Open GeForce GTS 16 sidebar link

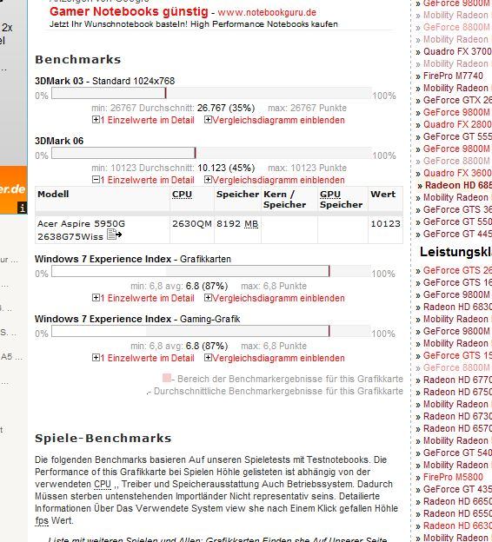pyautogui.click(x=457, y=282)
